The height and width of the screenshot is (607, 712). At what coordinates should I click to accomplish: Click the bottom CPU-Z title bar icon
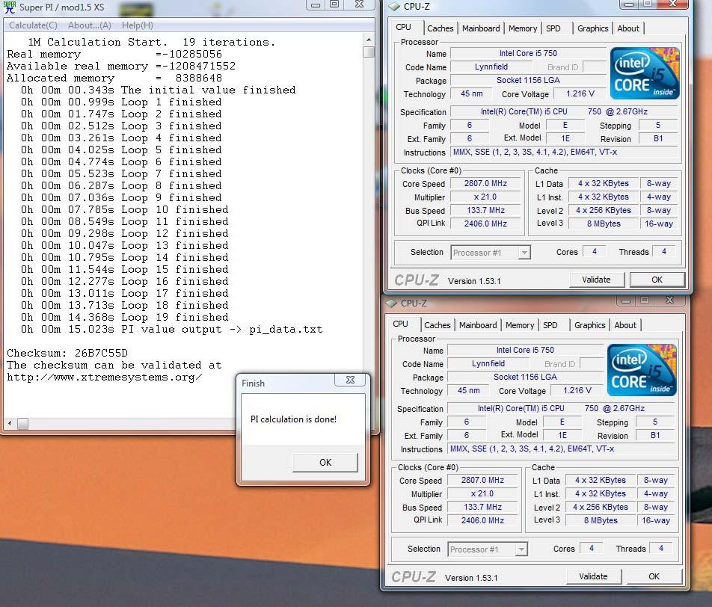click(391, 303)
